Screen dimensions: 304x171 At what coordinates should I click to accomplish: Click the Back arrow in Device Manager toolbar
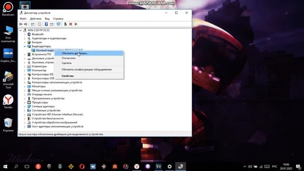21,24
